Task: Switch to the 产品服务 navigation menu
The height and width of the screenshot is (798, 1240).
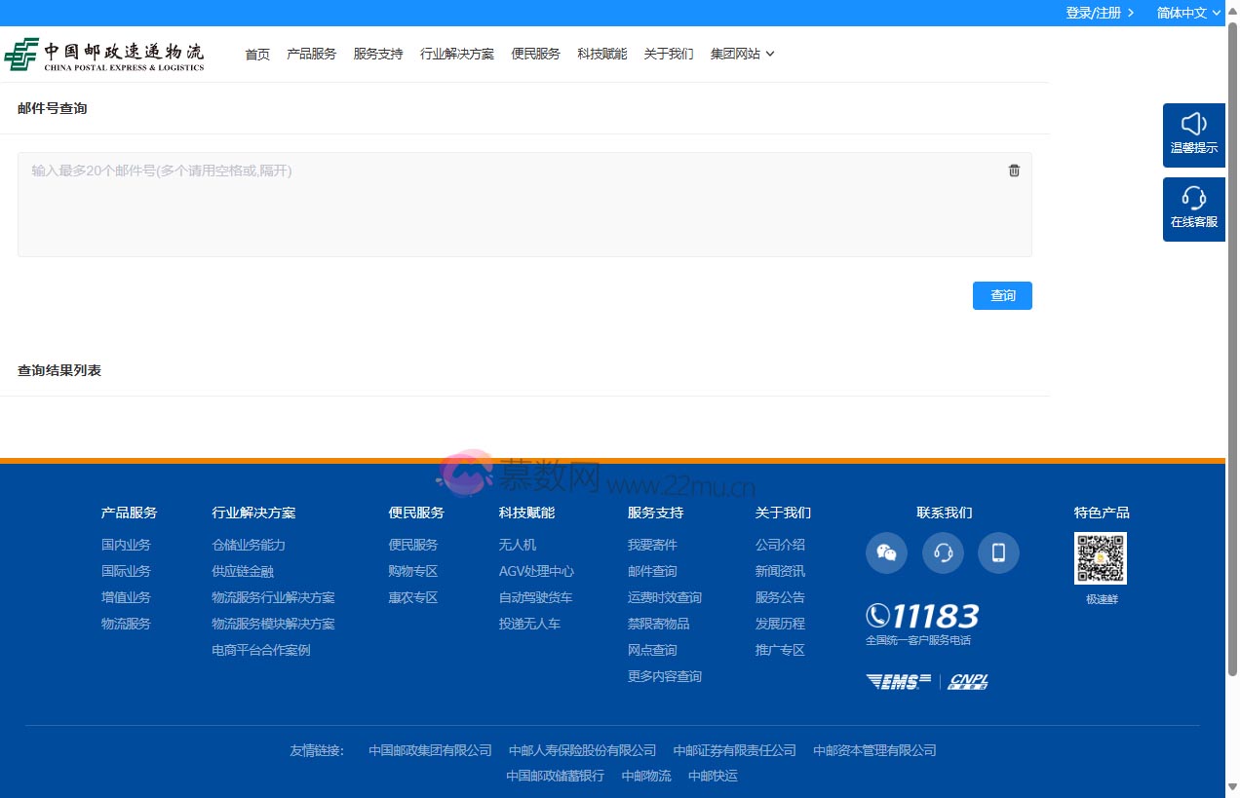Action: pyautogui.click(x=311, y=54)
